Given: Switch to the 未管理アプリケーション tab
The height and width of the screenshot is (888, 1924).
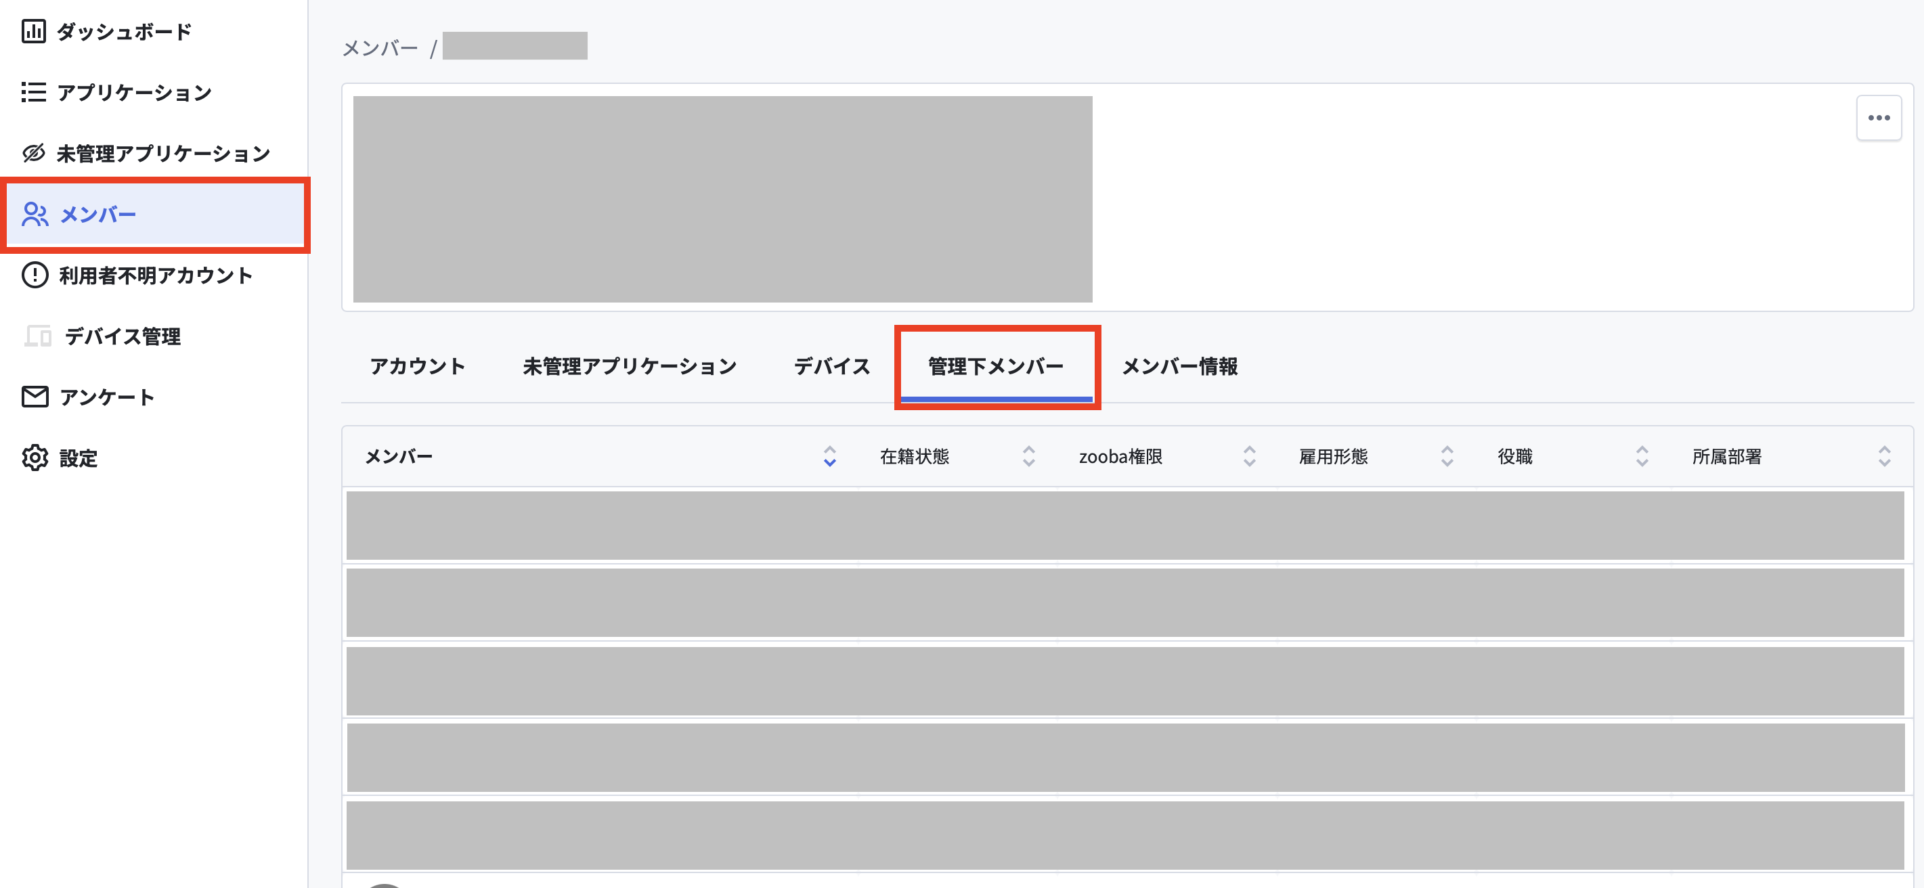Looking at the screenshot, I should (630, 366).
